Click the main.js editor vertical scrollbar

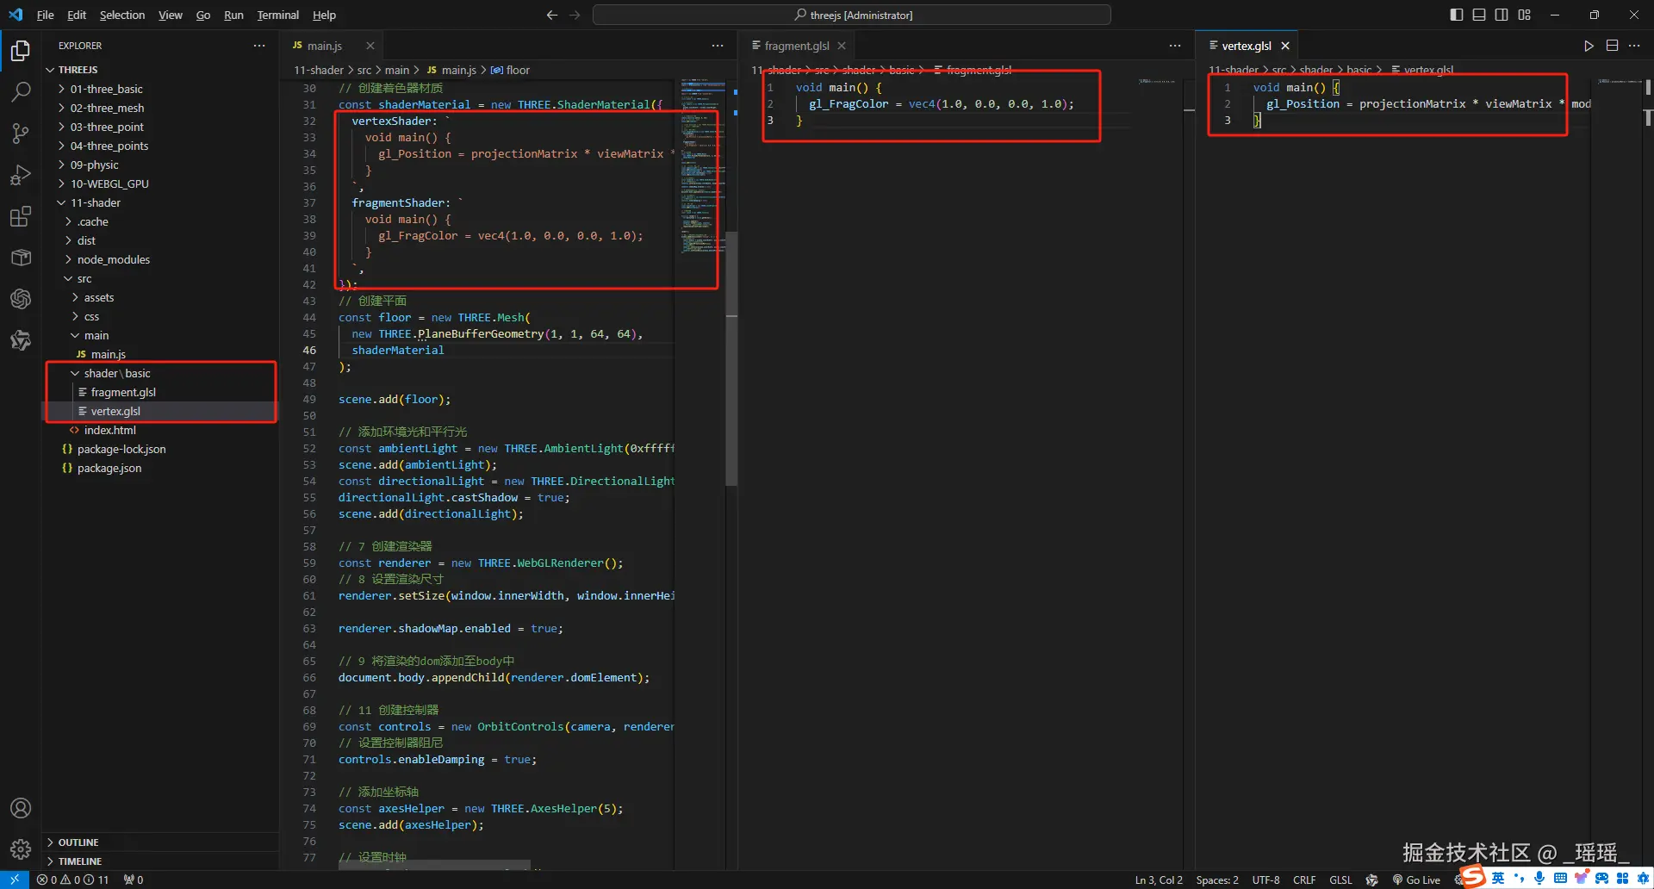pyautogui.click(x=731, y=362)
